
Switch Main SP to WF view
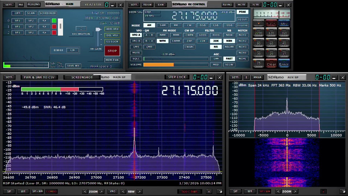[x=23, y=191]
